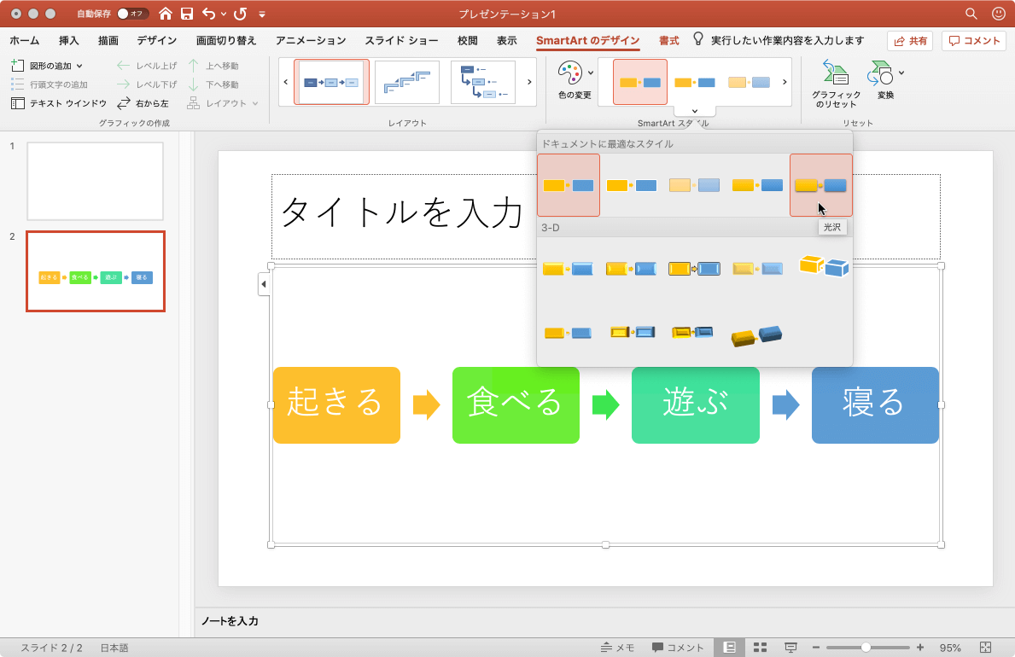Open the スライド ショー tab
This screenshot has width=1015, height=657.
coord(401,40)
